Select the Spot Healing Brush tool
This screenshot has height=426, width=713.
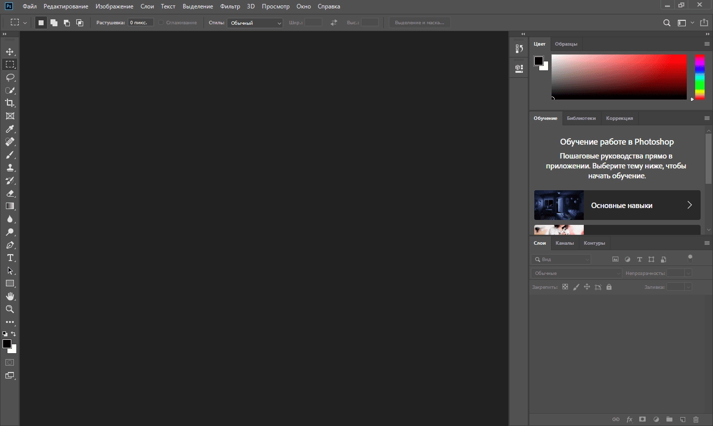(x=10, y=142)
